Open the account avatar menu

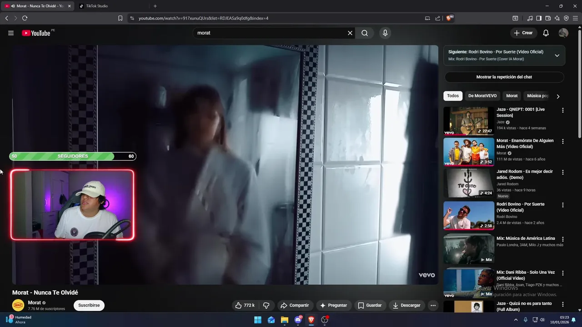click(x=563, y=33)
